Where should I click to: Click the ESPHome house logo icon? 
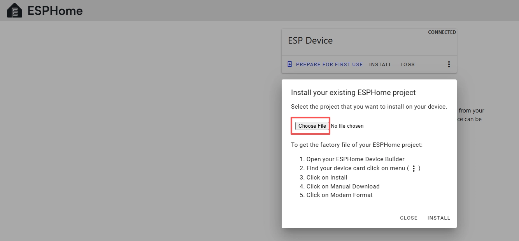15,11
